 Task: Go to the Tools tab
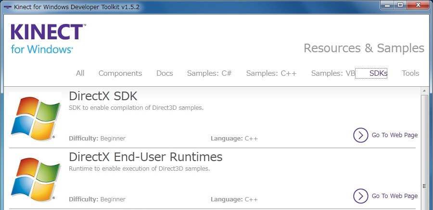pyautogui.click(x=410, y=73)
